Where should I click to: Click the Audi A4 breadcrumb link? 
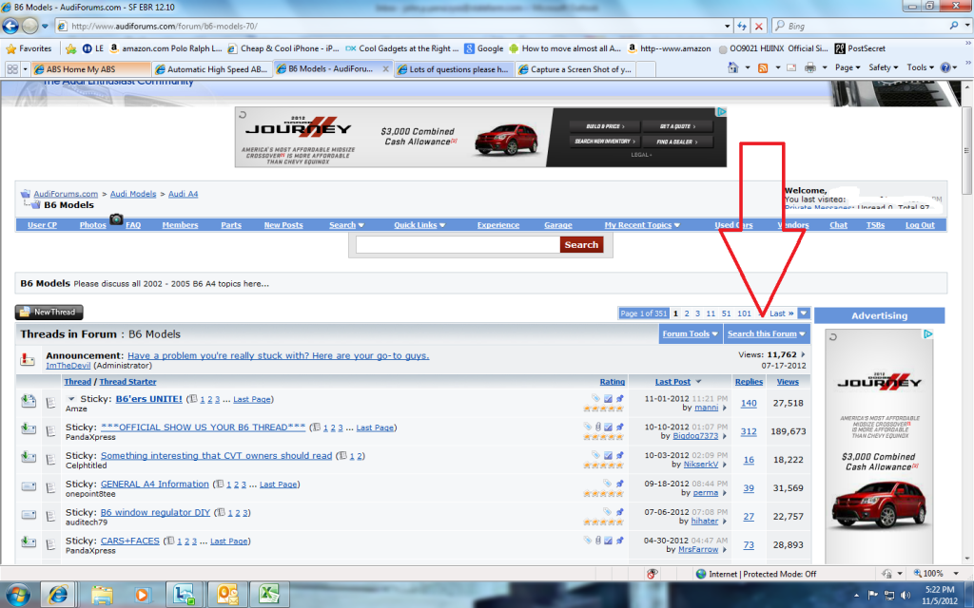[184, 194]
